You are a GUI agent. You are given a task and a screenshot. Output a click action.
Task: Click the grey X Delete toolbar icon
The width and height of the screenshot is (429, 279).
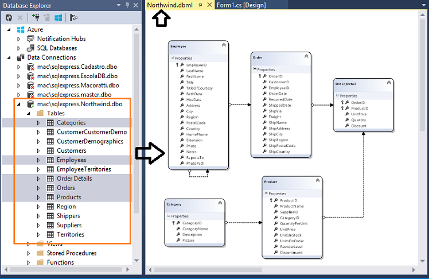20,18
